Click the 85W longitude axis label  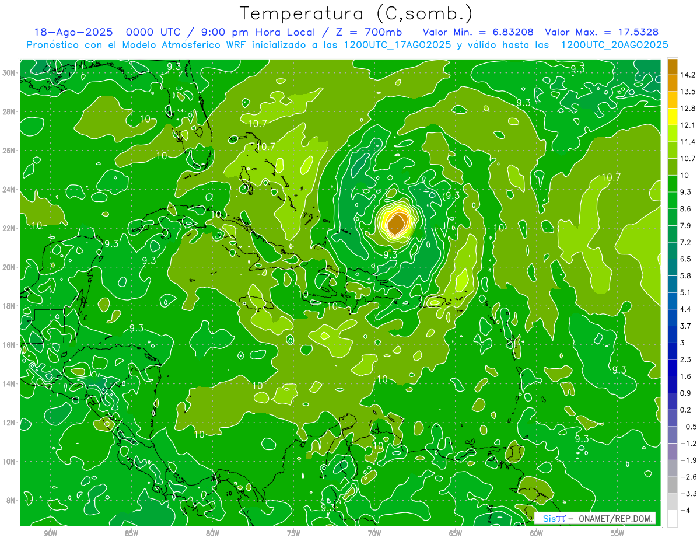131,533
